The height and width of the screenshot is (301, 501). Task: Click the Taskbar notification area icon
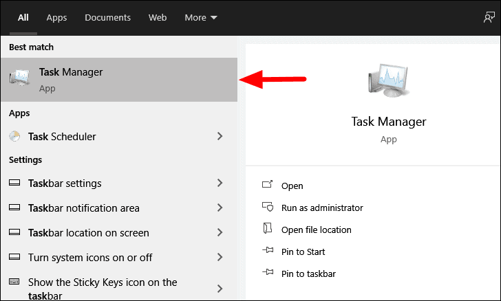click(x=14, y=208)
